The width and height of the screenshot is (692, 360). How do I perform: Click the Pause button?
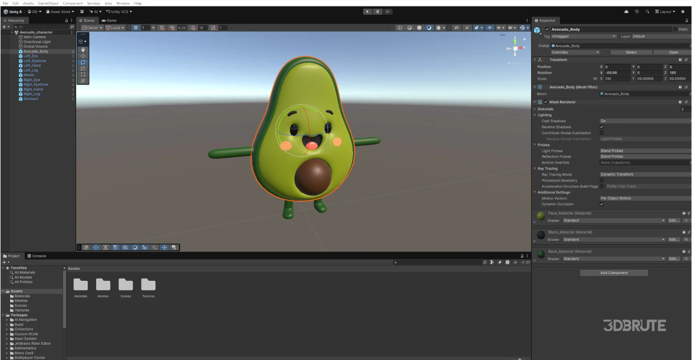[377, 12]
